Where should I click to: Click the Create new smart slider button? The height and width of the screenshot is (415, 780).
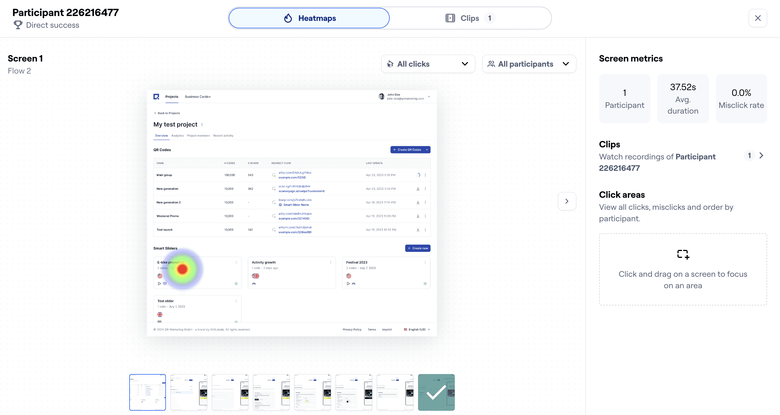click(418, 248)
